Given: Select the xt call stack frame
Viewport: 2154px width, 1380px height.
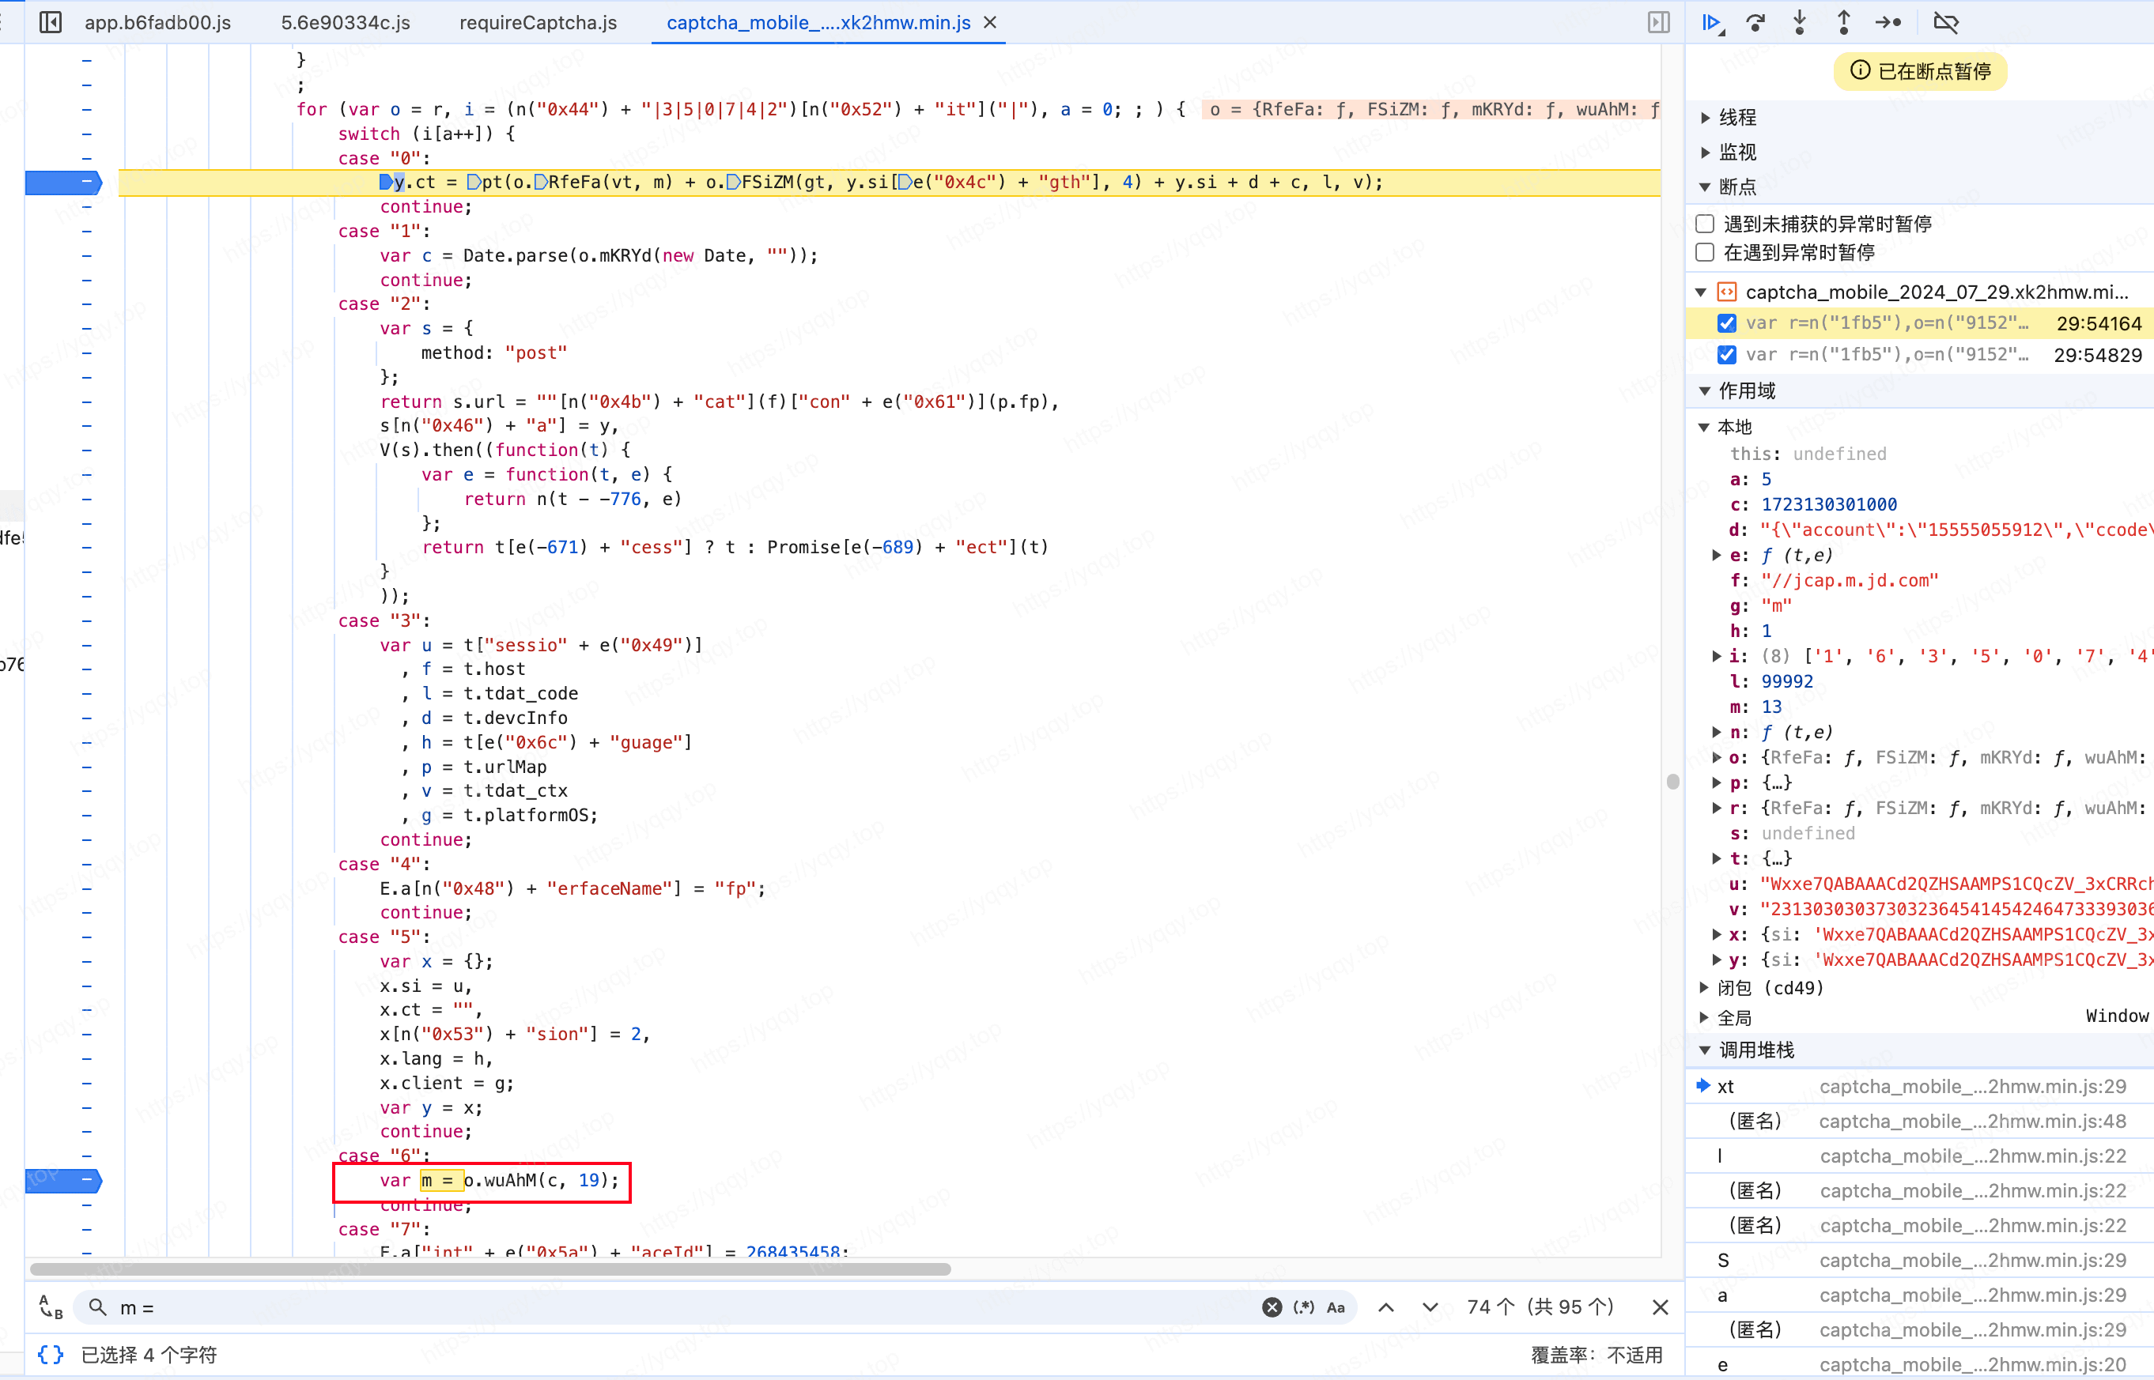Looking at the screenshot, I should (x=1919, y=1086).
